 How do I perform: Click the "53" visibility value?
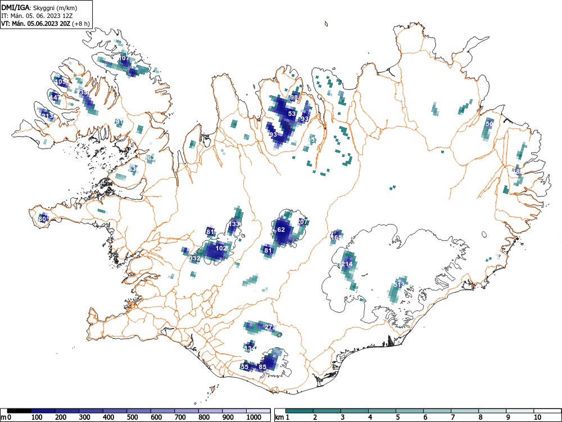292,114
